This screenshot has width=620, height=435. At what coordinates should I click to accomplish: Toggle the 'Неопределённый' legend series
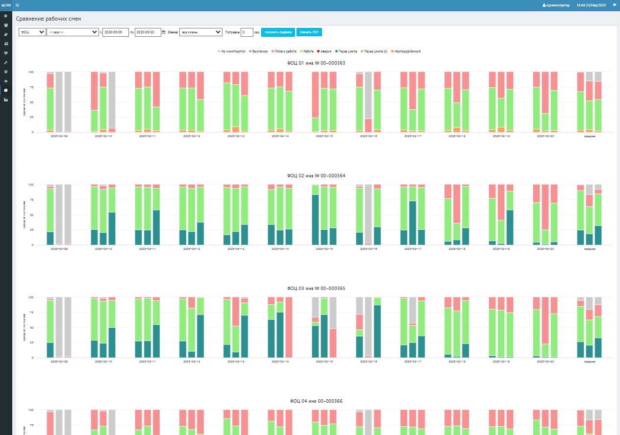(406, 51)
